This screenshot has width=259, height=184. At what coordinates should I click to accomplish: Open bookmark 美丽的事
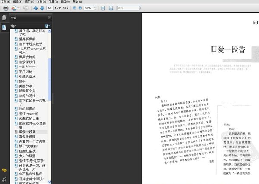click(x=25, y=86)
